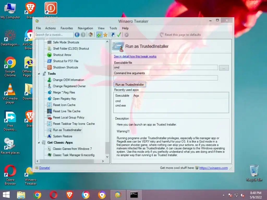Collapse the Get Classic Apps category
This screenshot has height=200, width=267.
click(x=39, y=143)
